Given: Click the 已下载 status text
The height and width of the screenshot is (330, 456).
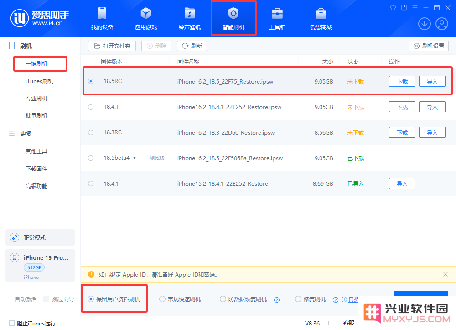Looking at the screenshot, I should pyautogui.click(x=356, y=158).
